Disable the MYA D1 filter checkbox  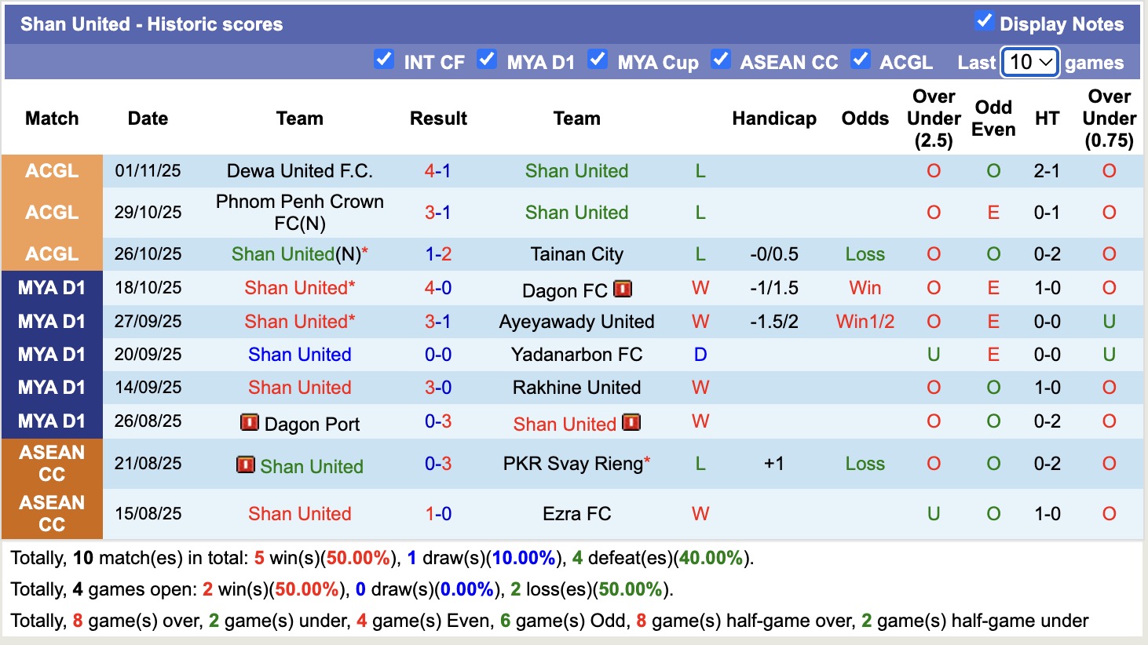487,59
